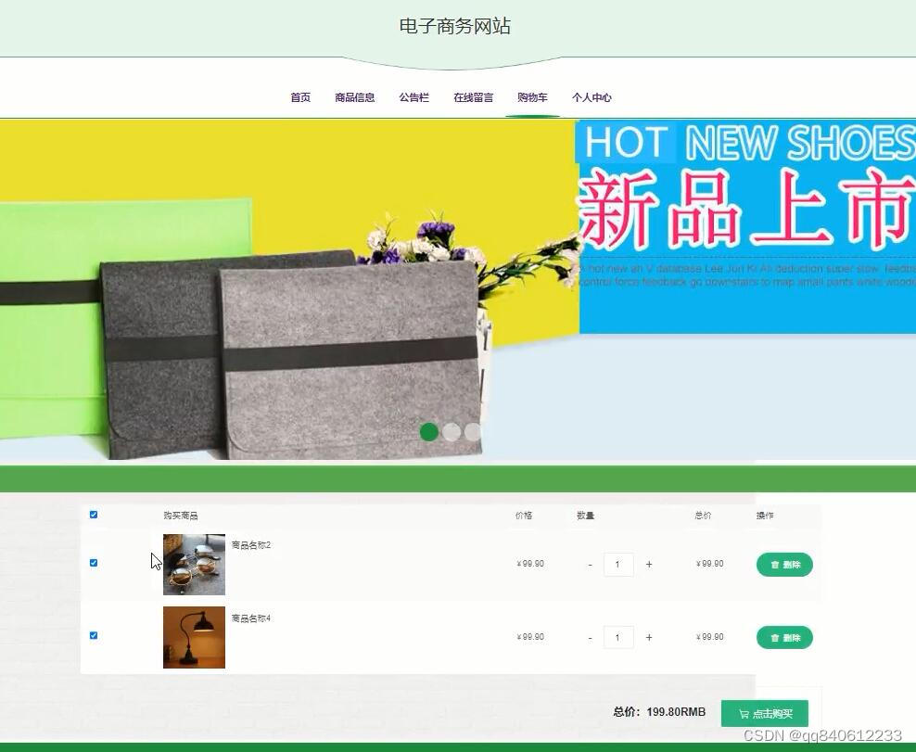Click the 商品名称4 product thumbnail

point(194,637)
